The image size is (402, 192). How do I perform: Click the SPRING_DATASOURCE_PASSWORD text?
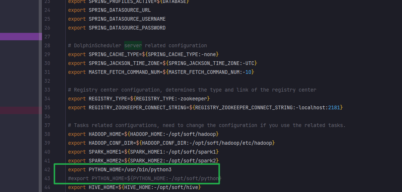(127, 28)
